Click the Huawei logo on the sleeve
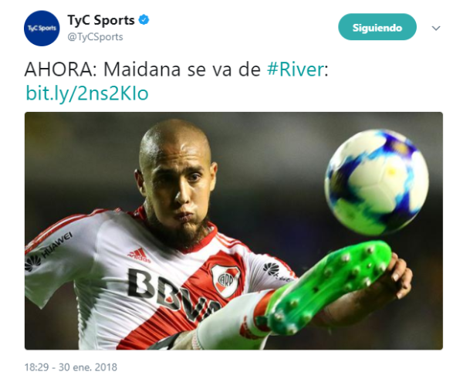Screen dimensions: 463x379 tap(47, 251)
